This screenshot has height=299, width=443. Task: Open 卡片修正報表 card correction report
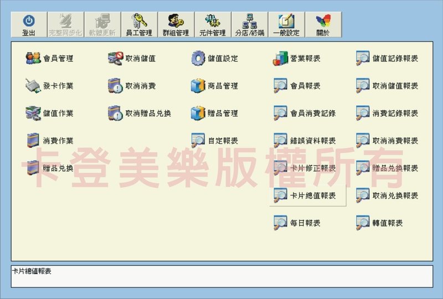pos(305,168)
